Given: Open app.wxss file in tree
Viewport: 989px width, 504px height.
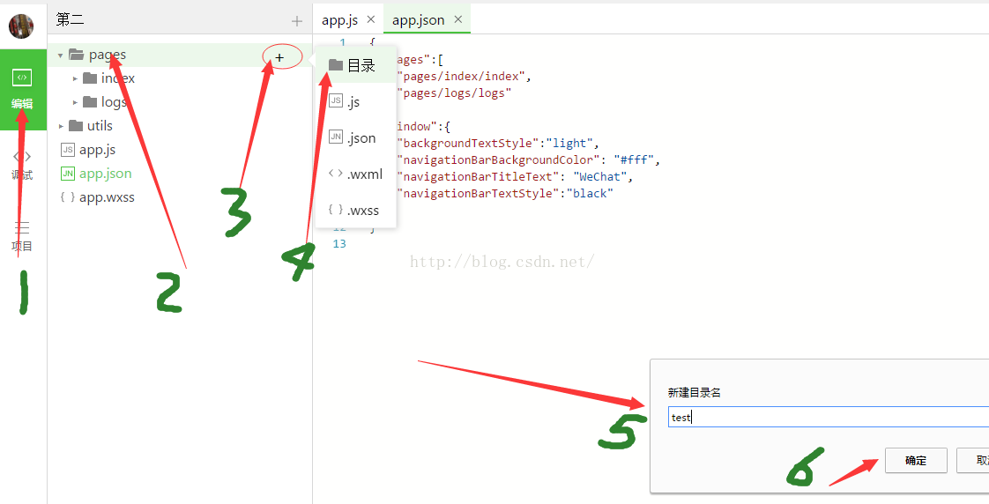Looking at the screenshot, I should tap(107, 197).
